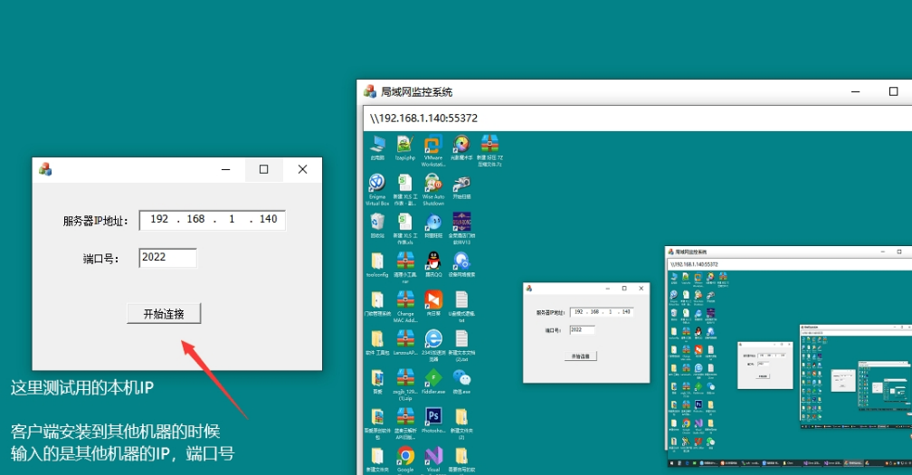The image size is (912, 475).
Task: Maximize the front connection dialog
Action: 263,169
